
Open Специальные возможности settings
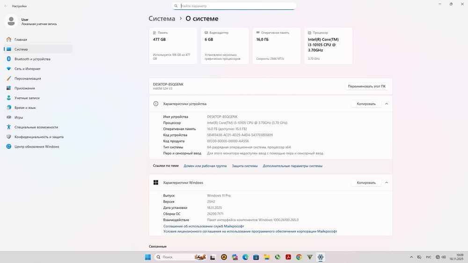click(38, 127)
